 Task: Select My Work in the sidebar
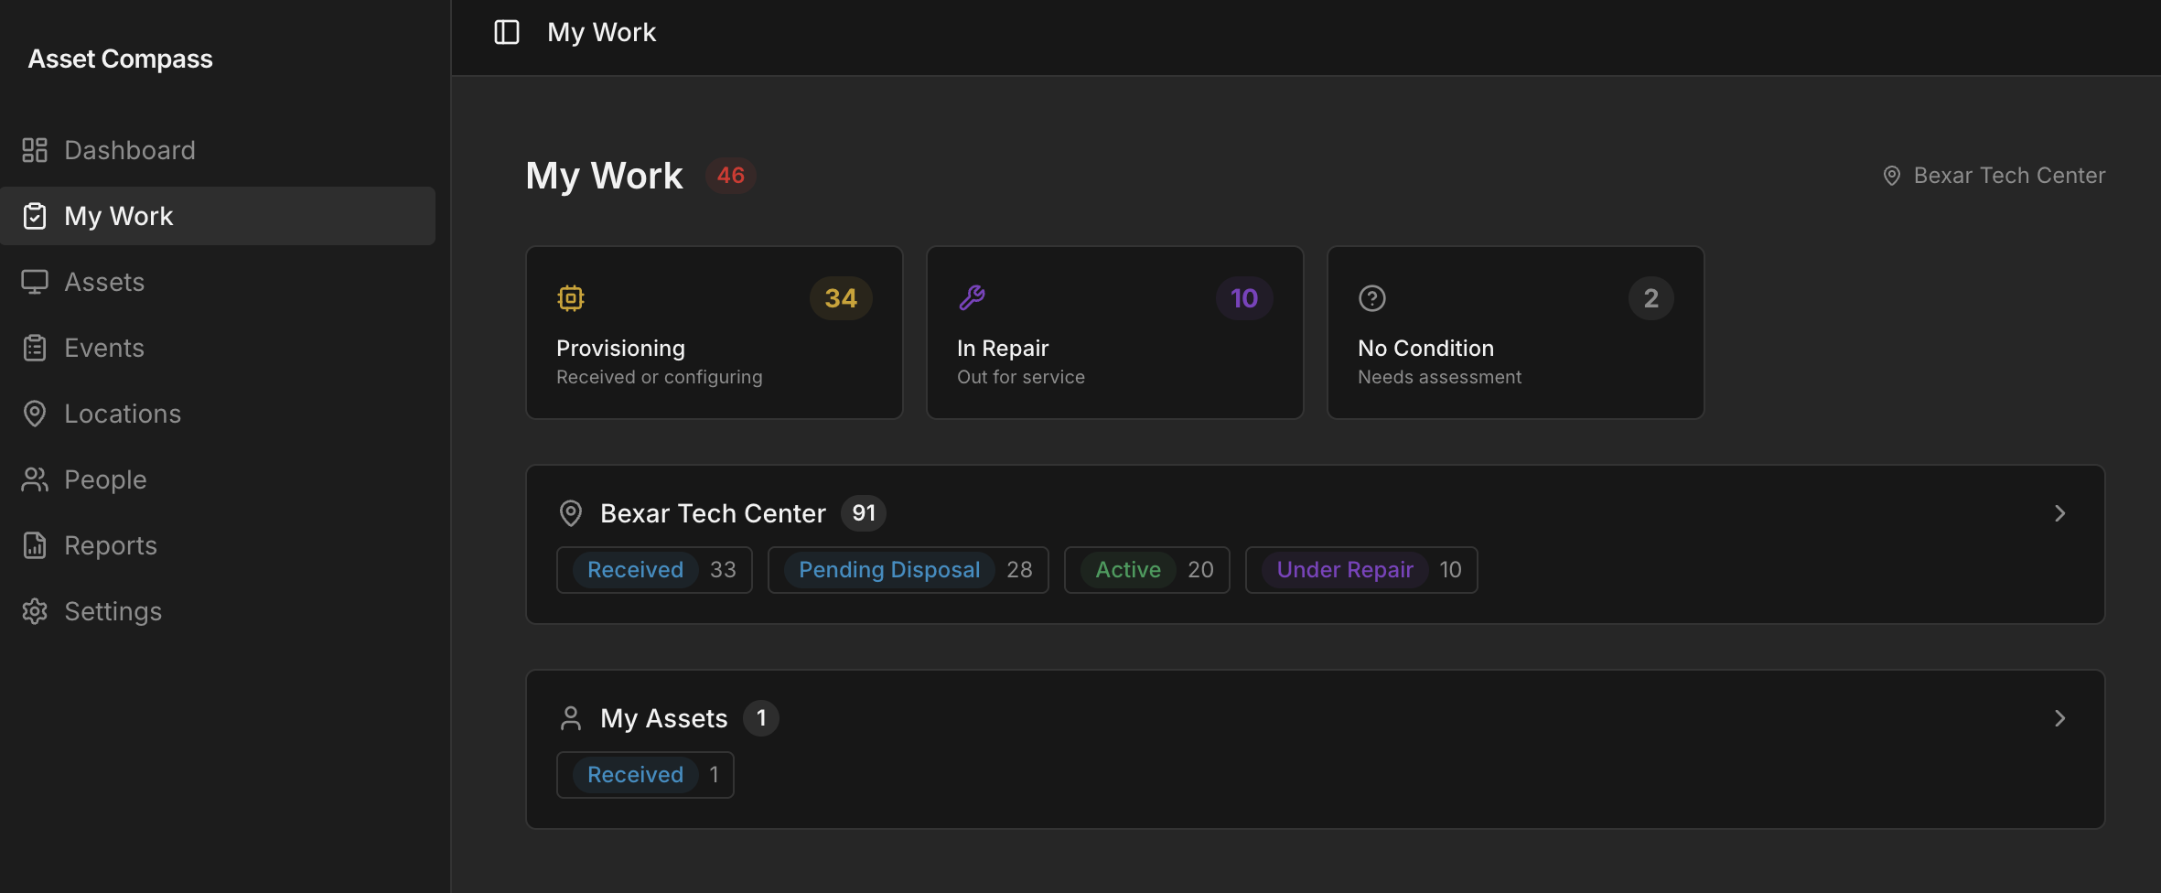218,216
